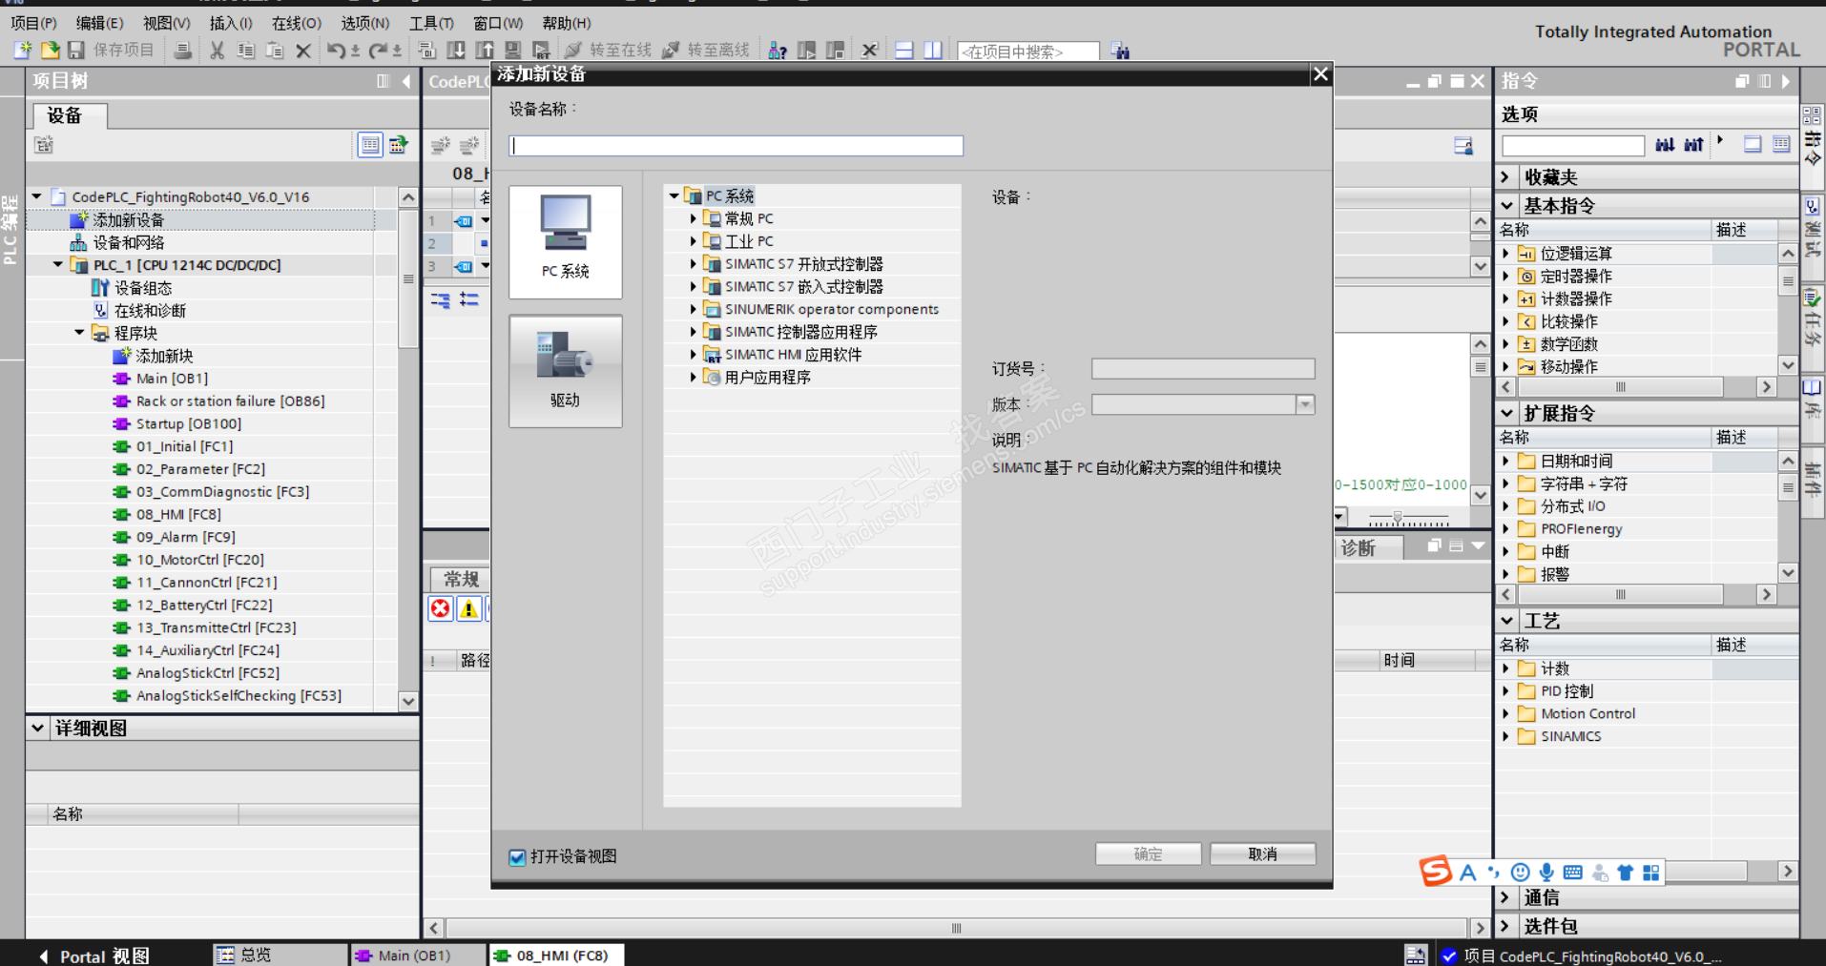Open the 编辑(E) menu

tap(99, 23)
